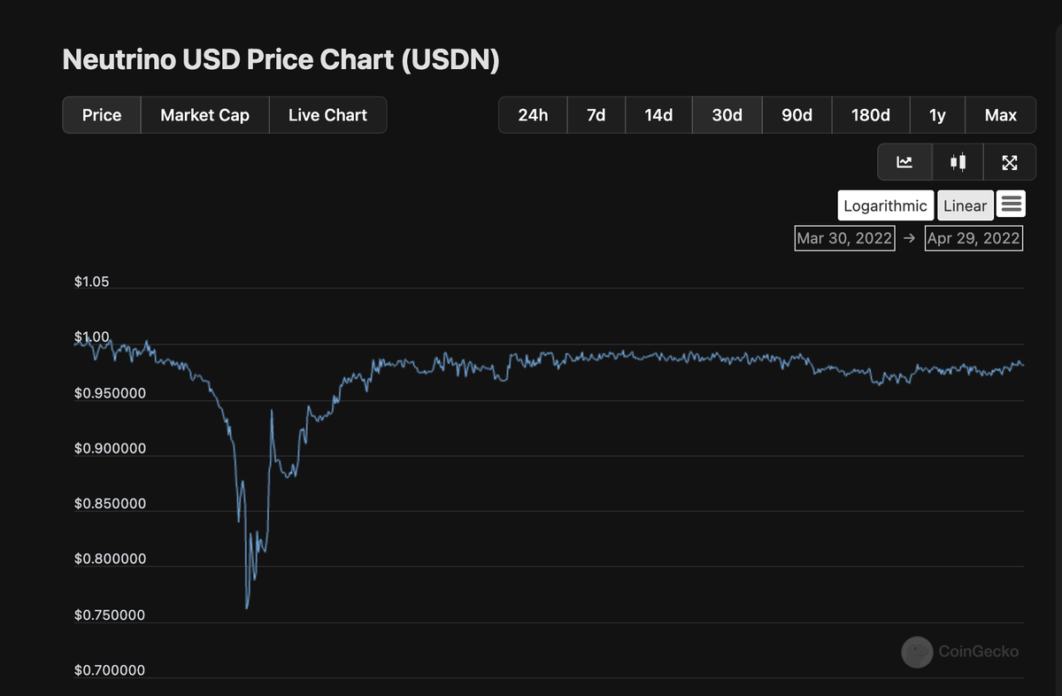Show the Max time range
The width and height of the screenshot is (1062, 696).
[1001, 115]
